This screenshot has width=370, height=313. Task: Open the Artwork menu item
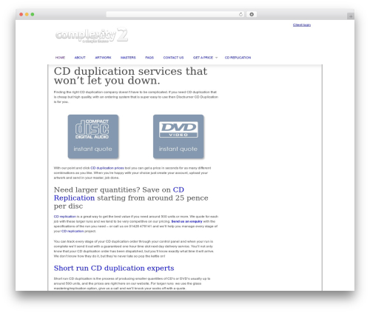[x=103, y=58]
